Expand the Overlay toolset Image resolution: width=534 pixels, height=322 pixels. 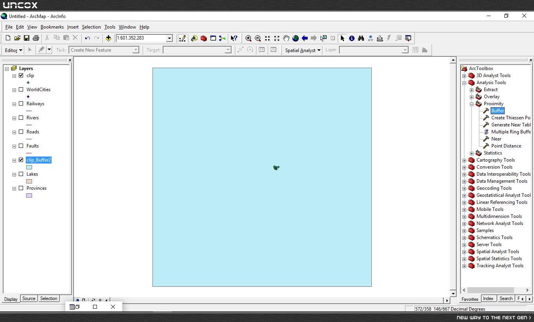[472, 97]
